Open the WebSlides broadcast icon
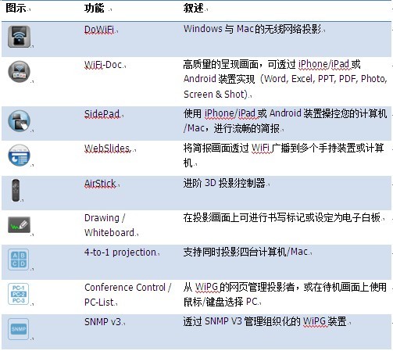Image resolution: width=393 pixels, height=358 pixels. (19, 156)
